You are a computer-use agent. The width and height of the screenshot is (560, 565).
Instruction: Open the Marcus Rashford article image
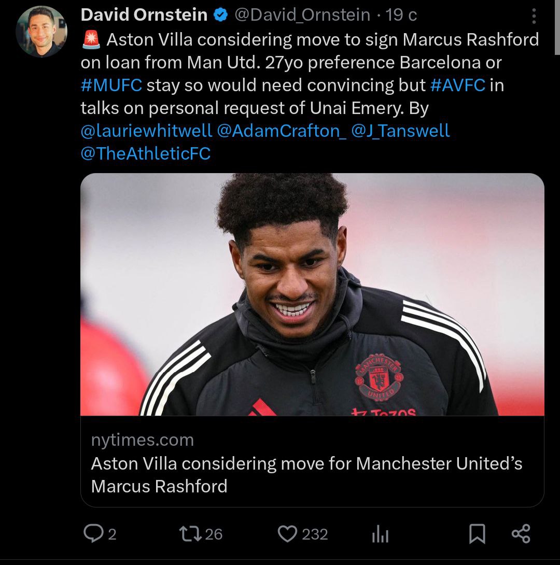coord(312,294)
